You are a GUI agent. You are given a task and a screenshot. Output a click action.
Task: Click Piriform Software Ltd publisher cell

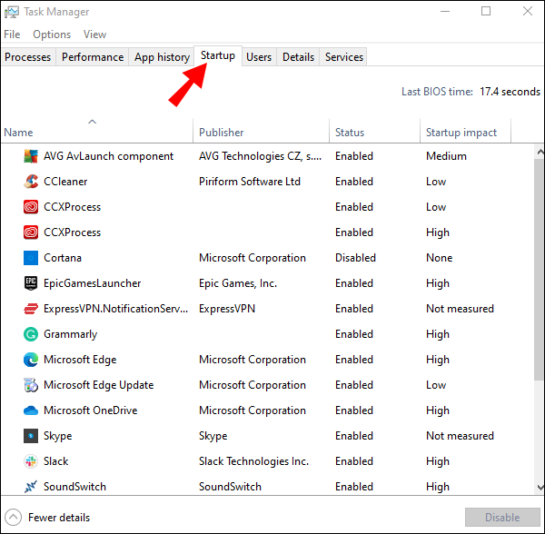point(250,182)
